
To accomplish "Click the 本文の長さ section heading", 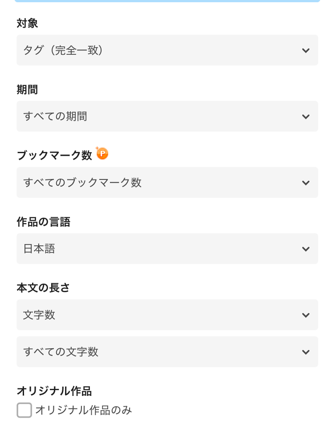I will pyautogui.click(x=43, y=288).
